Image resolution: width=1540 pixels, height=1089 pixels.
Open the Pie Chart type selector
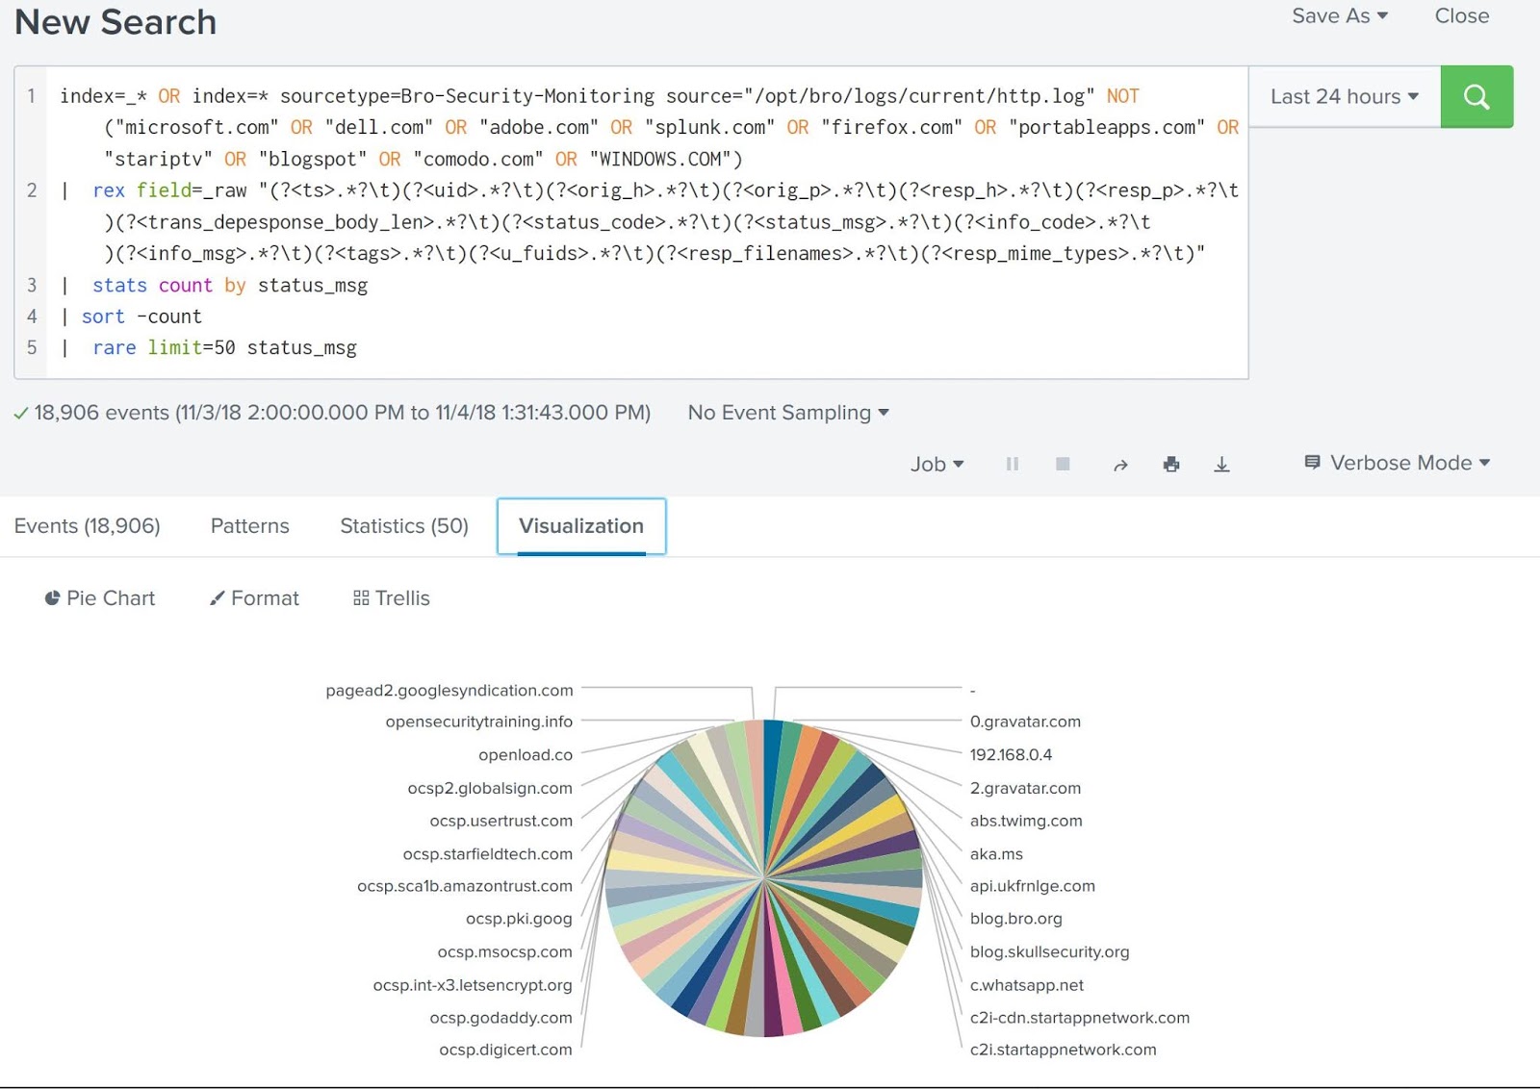click(x=99, y=598)
